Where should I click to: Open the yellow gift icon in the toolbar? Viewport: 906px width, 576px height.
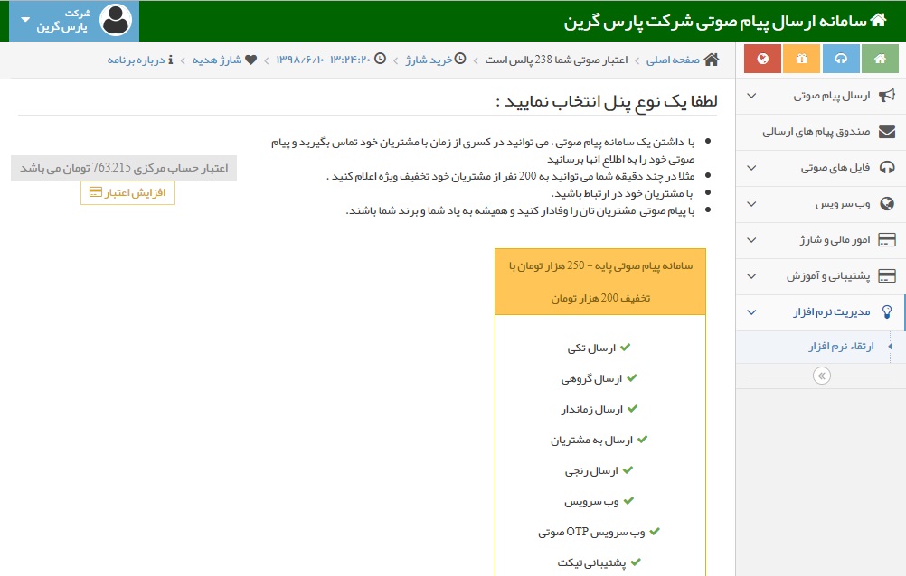(800, 57)
